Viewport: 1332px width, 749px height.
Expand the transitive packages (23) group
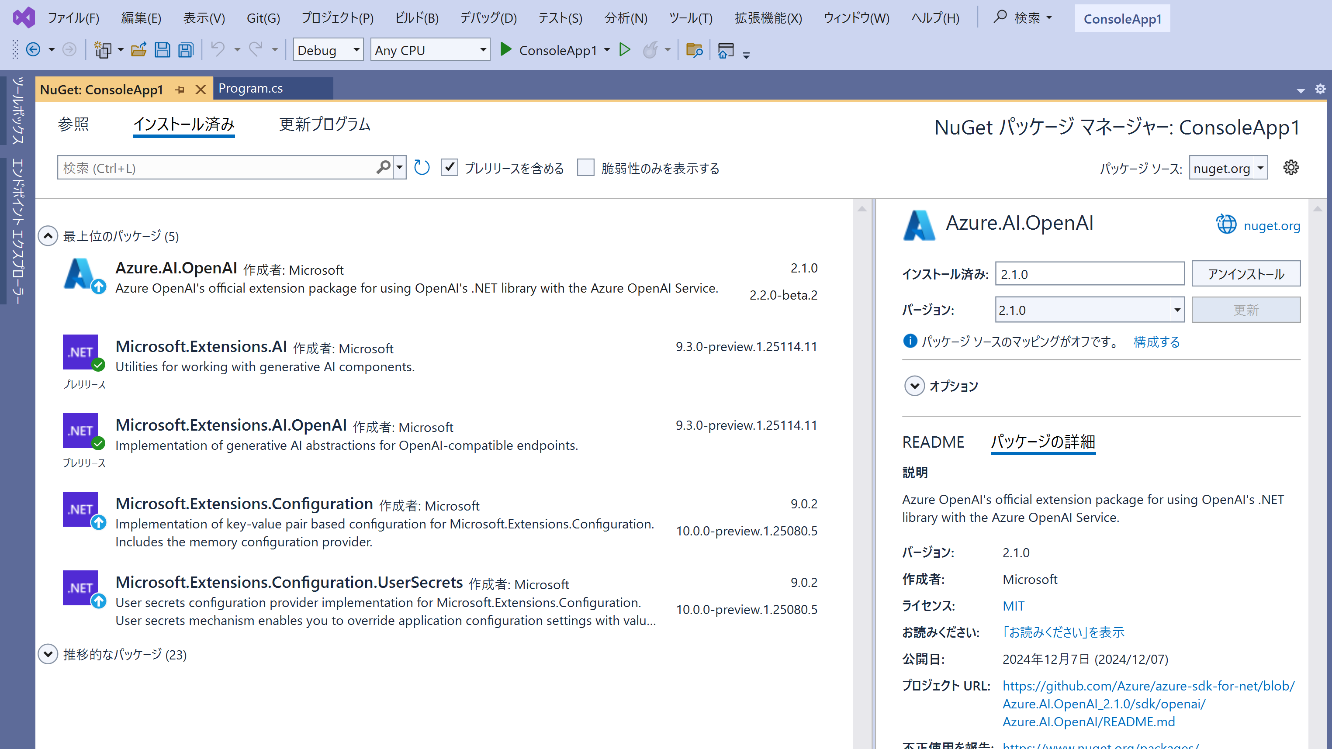point(48,654)
